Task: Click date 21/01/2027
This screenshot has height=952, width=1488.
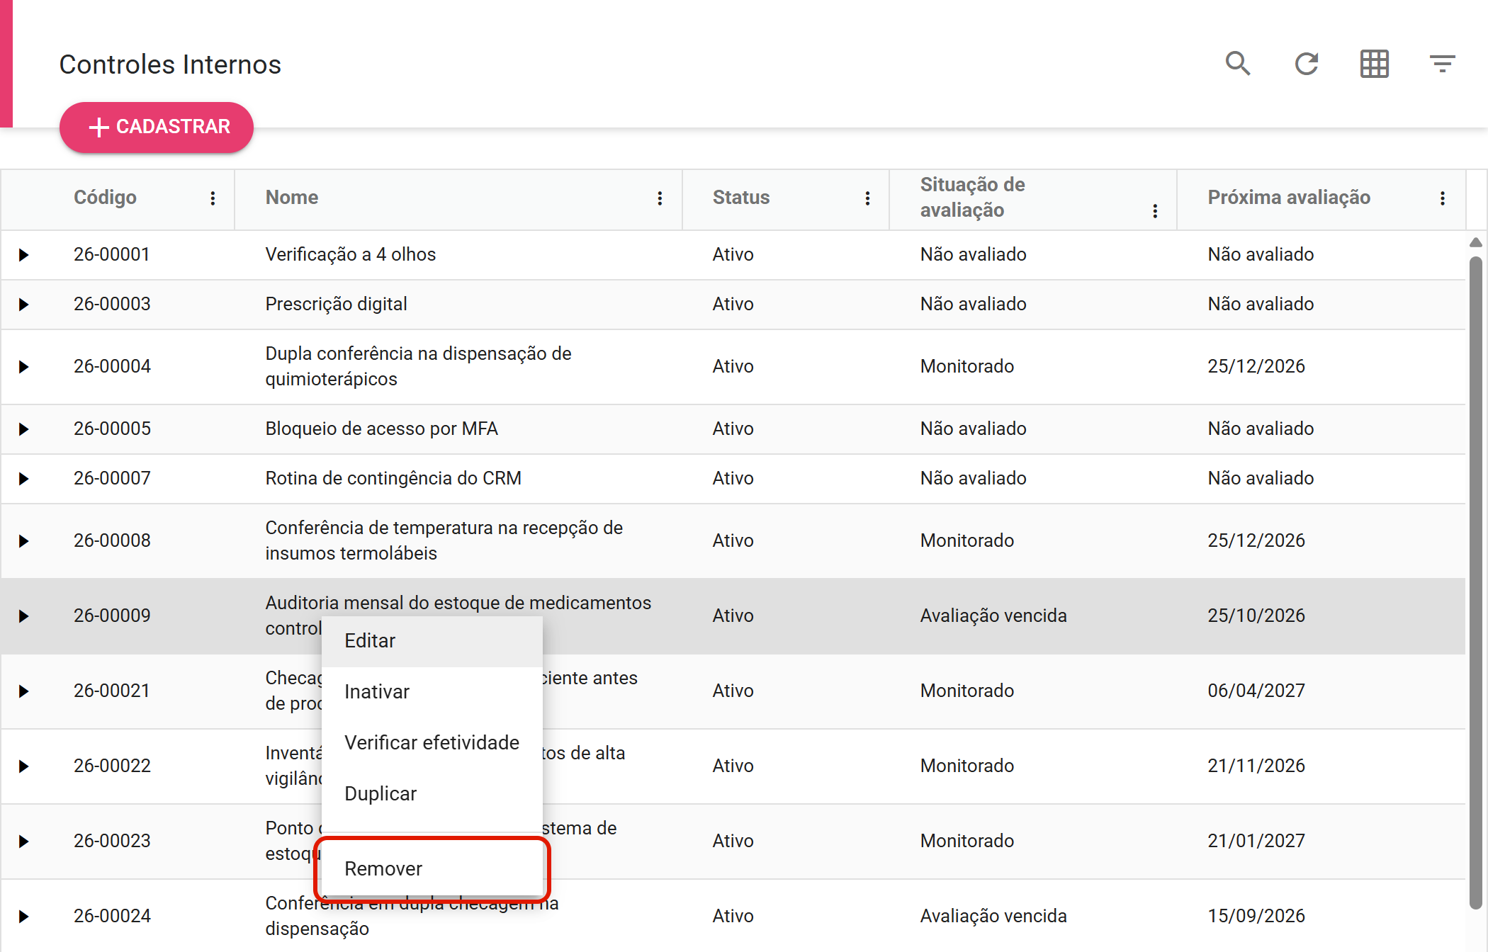Action: coord(1256,841)
